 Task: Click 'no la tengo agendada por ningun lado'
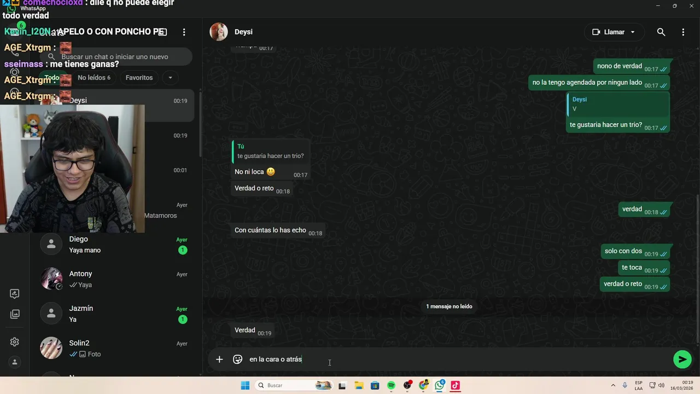coord(599,83)
